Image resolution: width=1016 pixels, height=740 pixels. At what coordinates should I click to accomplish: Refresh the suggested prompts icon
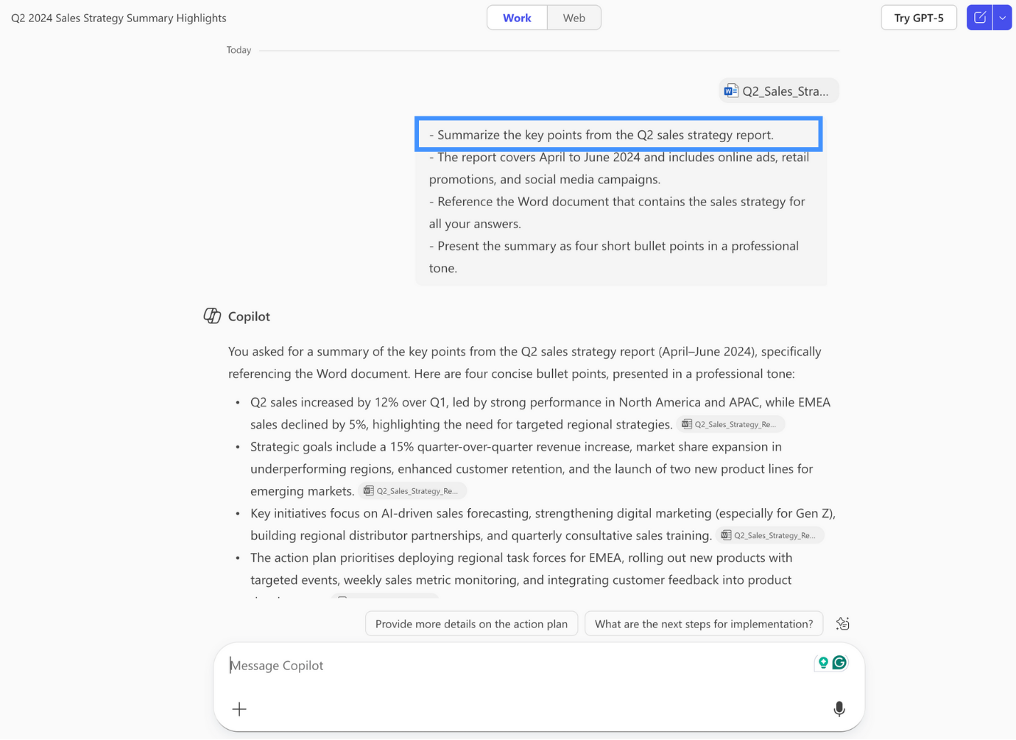click(843, 624)
